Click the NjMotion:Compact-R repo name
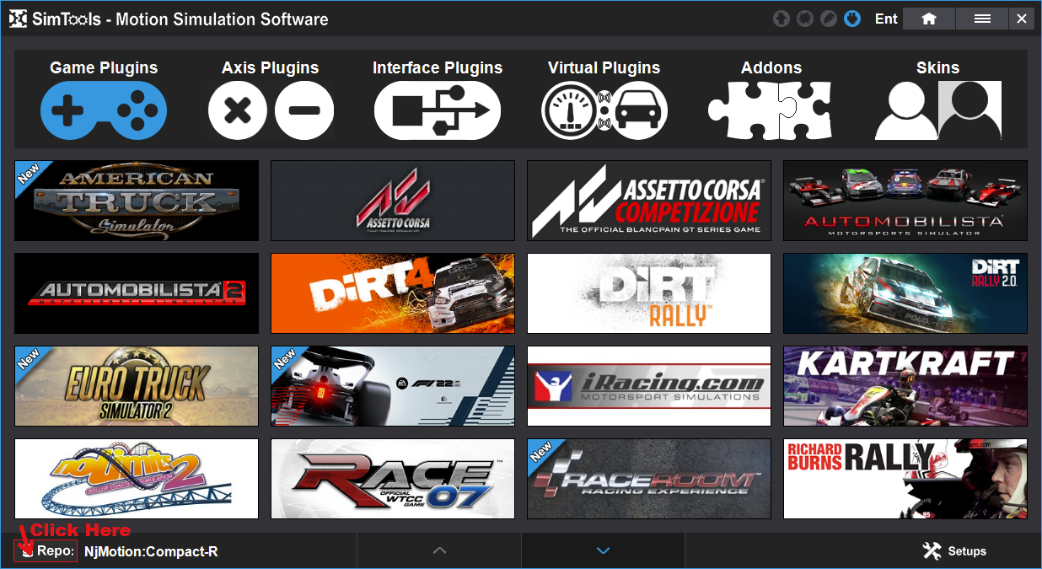This screenshot has height=569, width=1042. click(x=151, y=551)
